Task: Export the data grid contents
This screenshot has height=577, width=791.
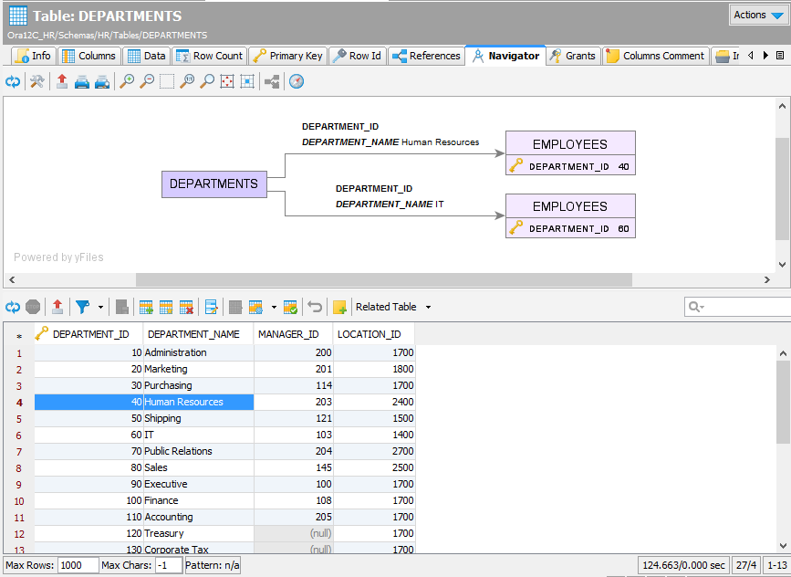Action: (57, 307)
